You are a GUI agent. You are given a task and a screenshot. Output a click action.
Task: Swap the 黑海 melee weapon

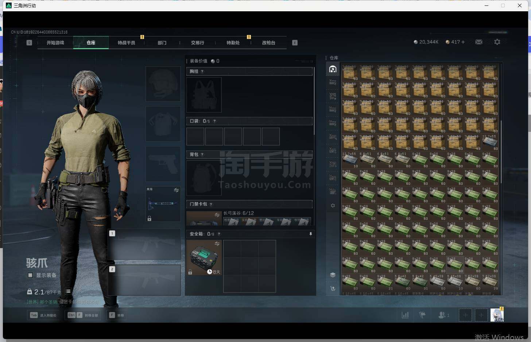click(176, 190)
